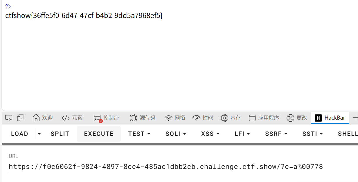Screen dimensions: 358x182
Task: Toggle device emulation icon
Action: (20, 118)
